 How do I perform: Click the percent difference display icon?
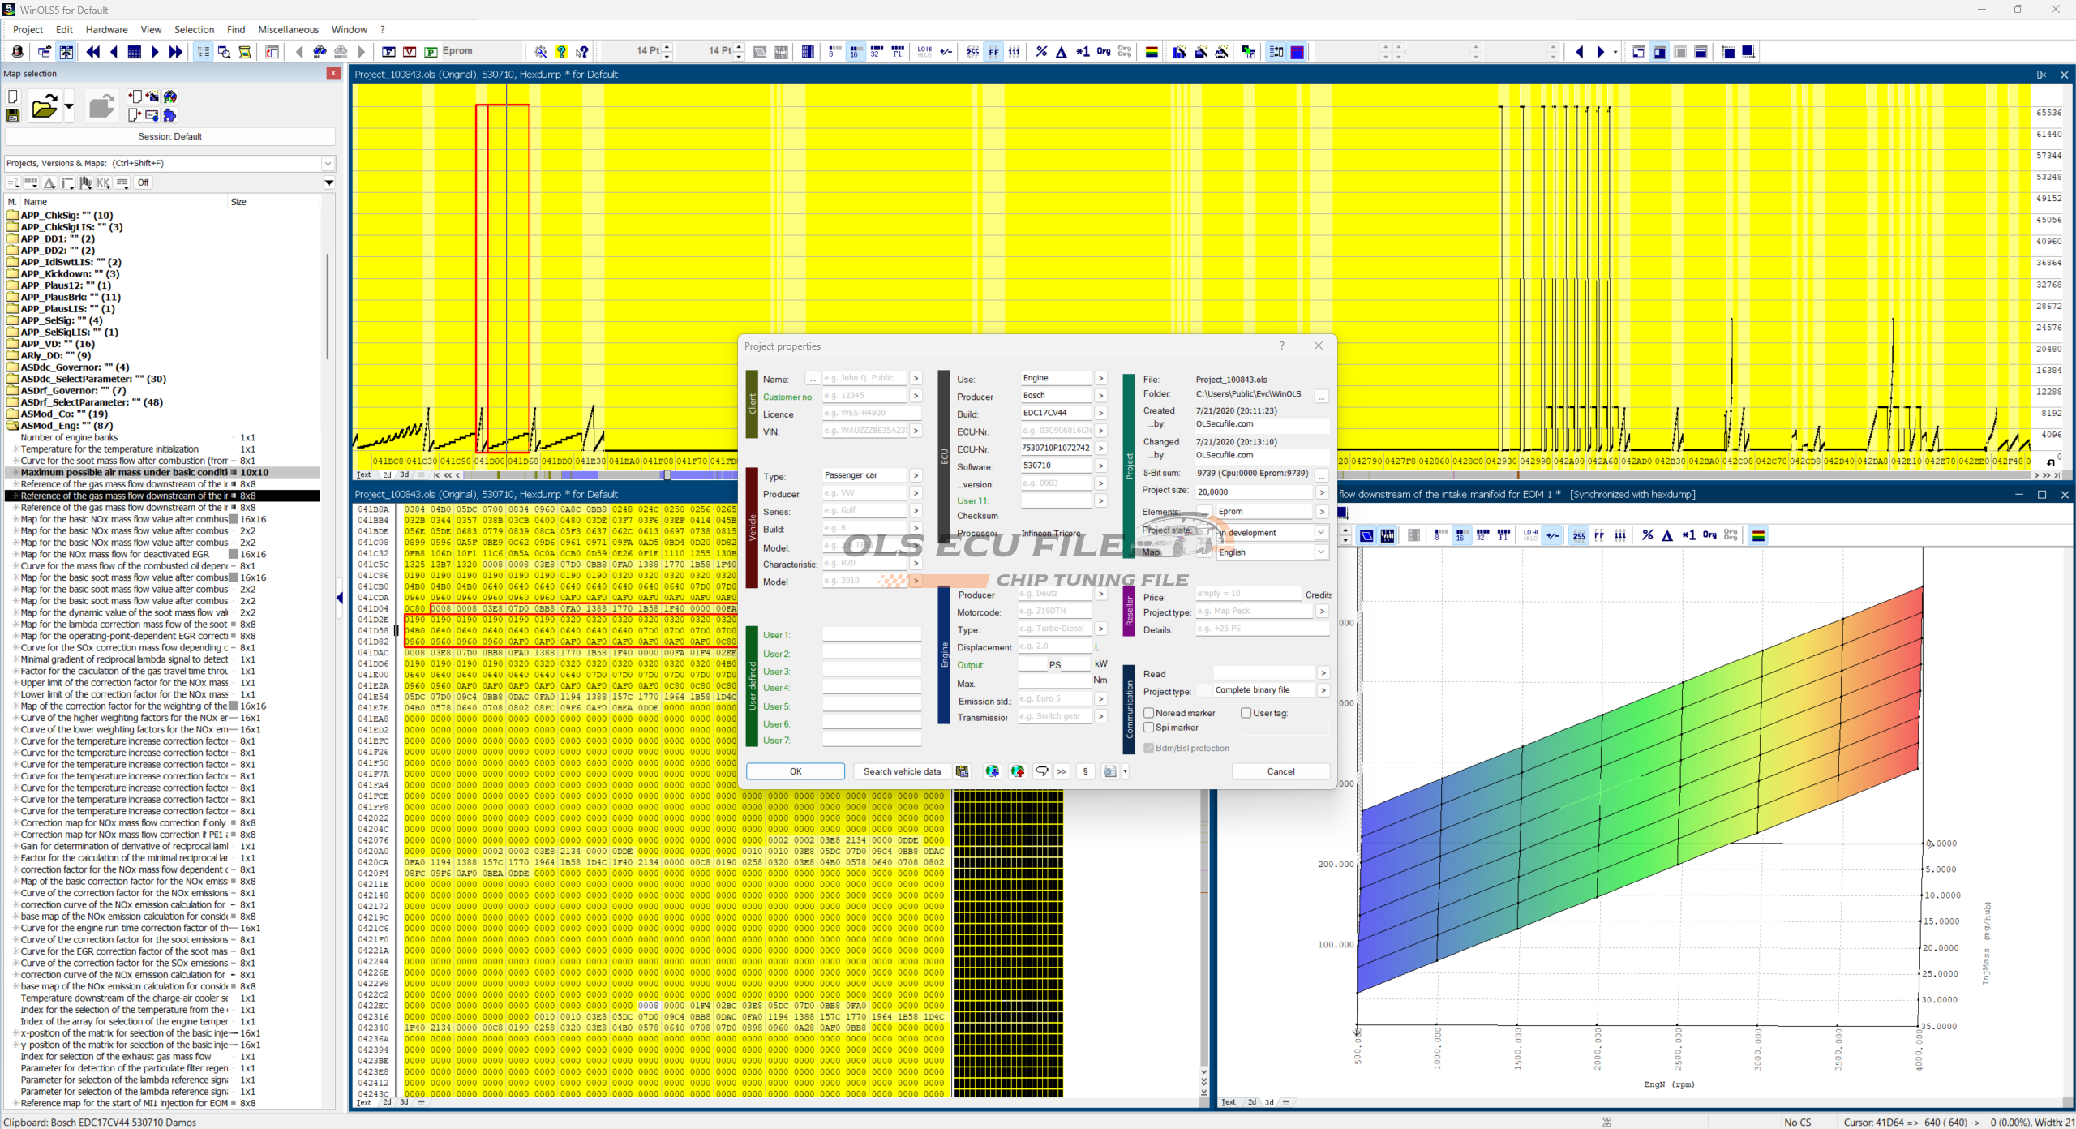[1041, 52]
